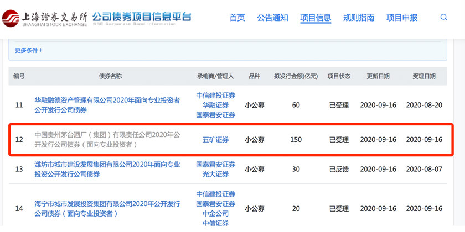This screenshot has height=232, width=465.
Task: Click amount value 20 in row 14
Action: click(x=296, y=209)
